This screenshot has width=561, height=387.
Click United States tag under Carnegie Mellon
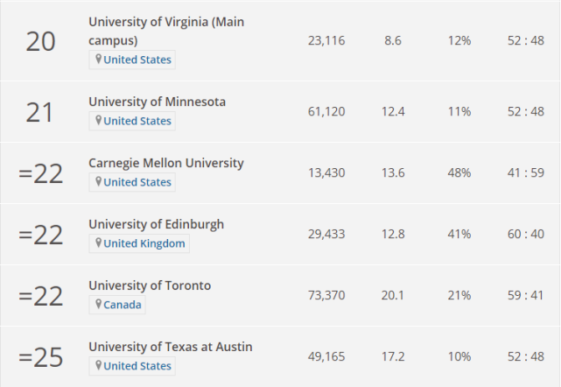click(x=137, y=182)
